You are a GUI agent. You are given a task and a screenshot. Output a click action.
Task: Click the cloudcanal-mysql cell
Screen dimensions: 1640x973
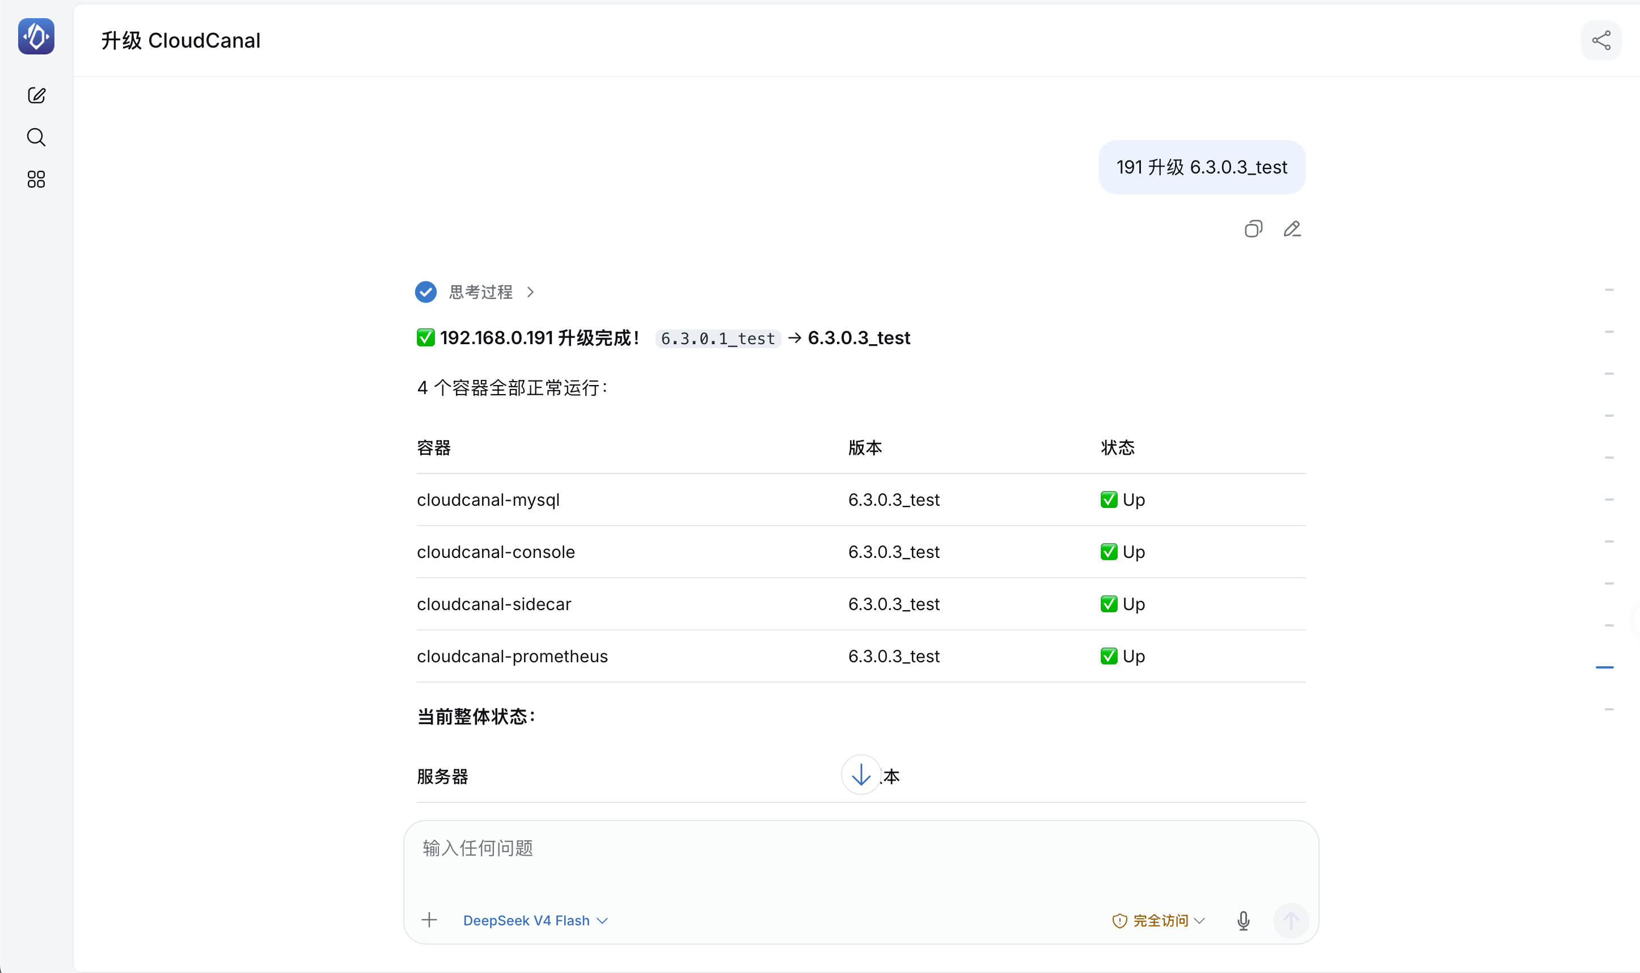[488, 500]
